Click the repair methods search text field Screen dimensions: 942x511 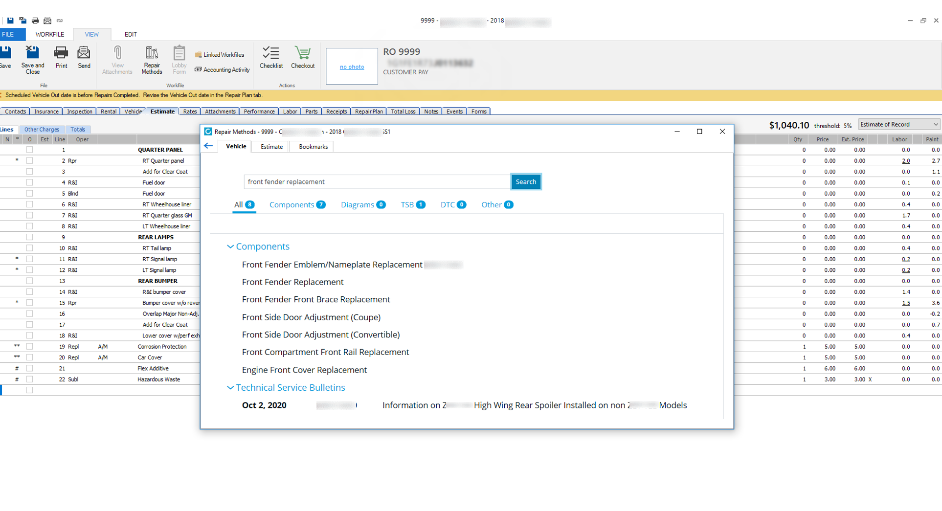(x=377, y=182)
